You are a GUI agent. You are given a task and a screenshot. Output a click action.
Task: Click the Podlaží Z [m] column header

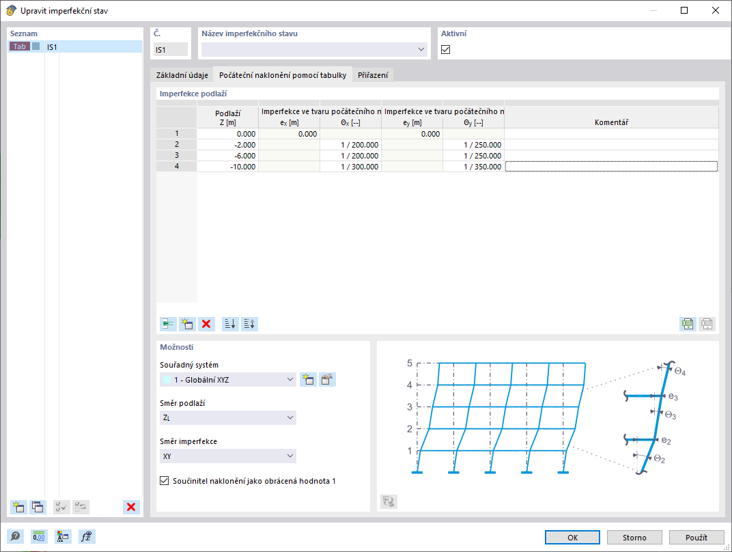click(228, 118)
